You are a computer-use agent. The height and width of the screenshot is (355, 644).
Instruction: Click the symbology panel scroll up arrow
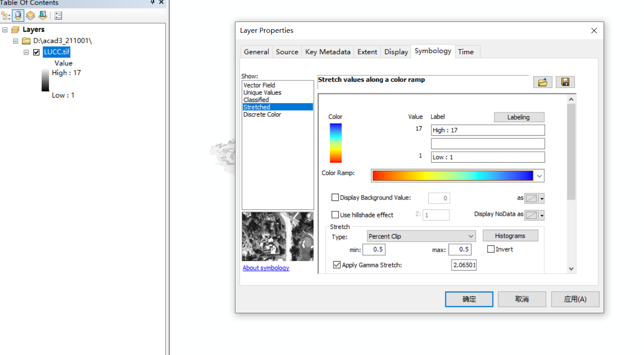coord(571,99)
